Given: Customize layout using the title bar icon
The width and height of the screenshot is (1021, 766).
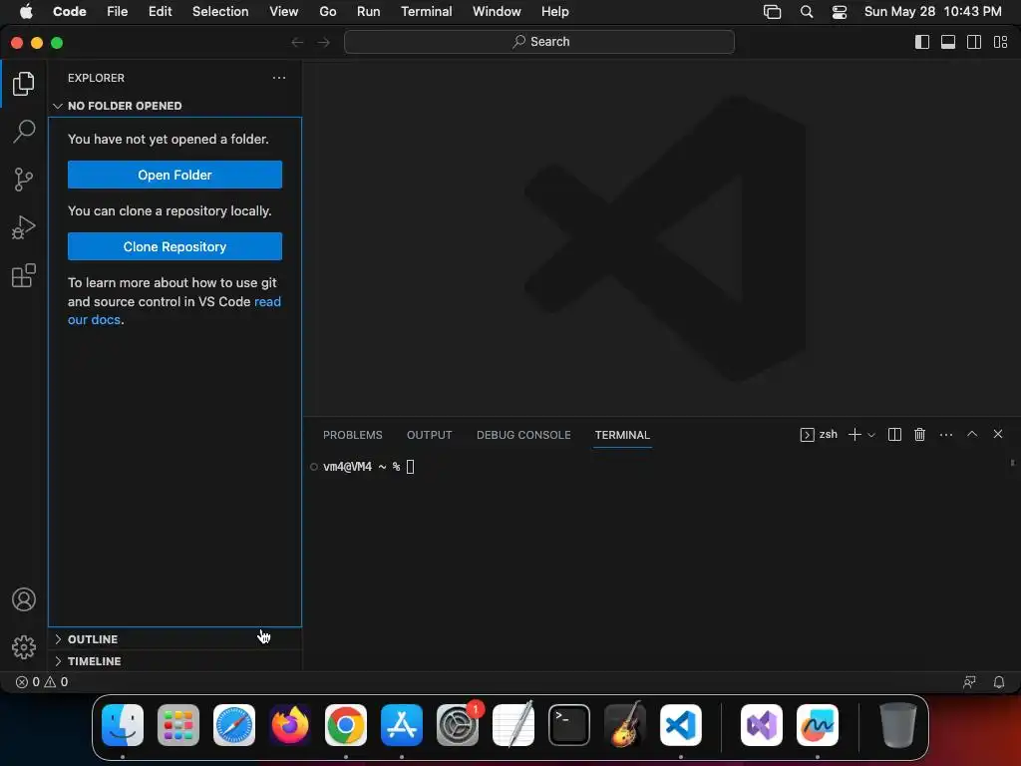Looking at the screenshot, I should click(1000, 42).
